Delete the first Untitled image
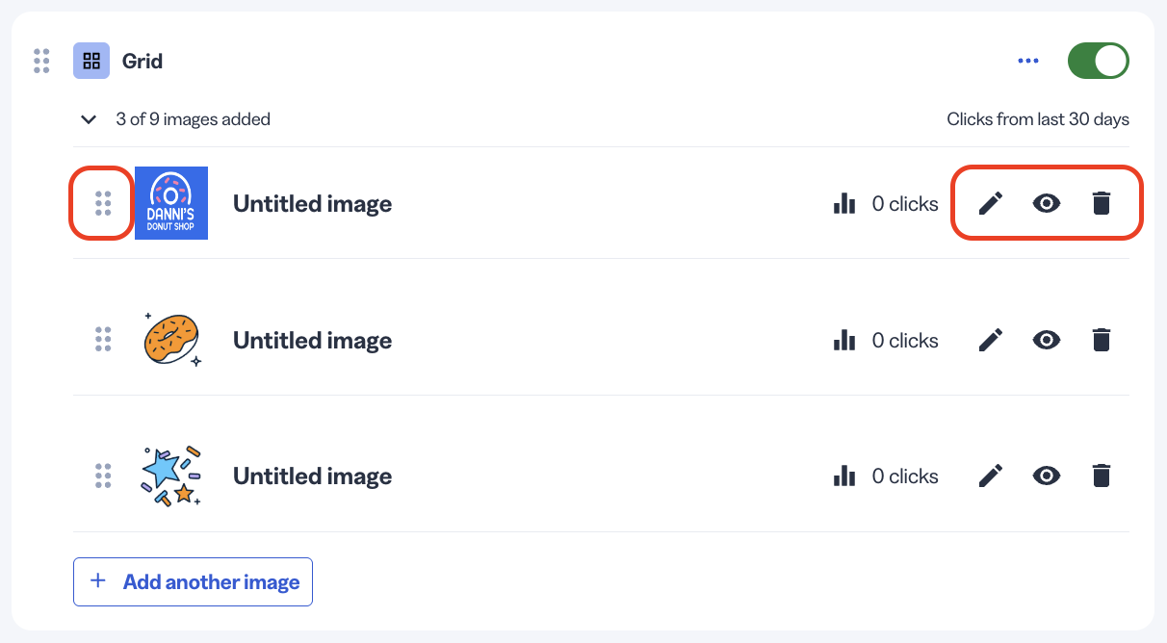Image resolution: width=1167 pixels, height=643 pixels. 1102,203
